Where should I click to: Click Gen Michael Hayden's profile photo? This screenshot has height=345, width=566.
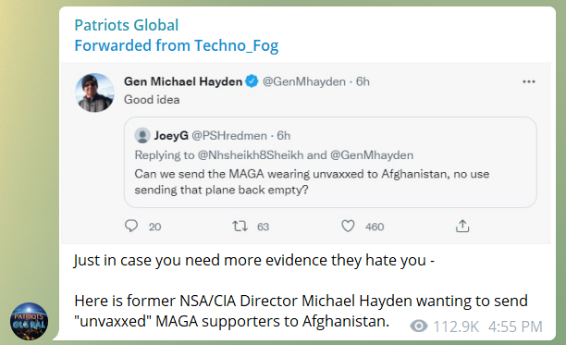point(94,92)
